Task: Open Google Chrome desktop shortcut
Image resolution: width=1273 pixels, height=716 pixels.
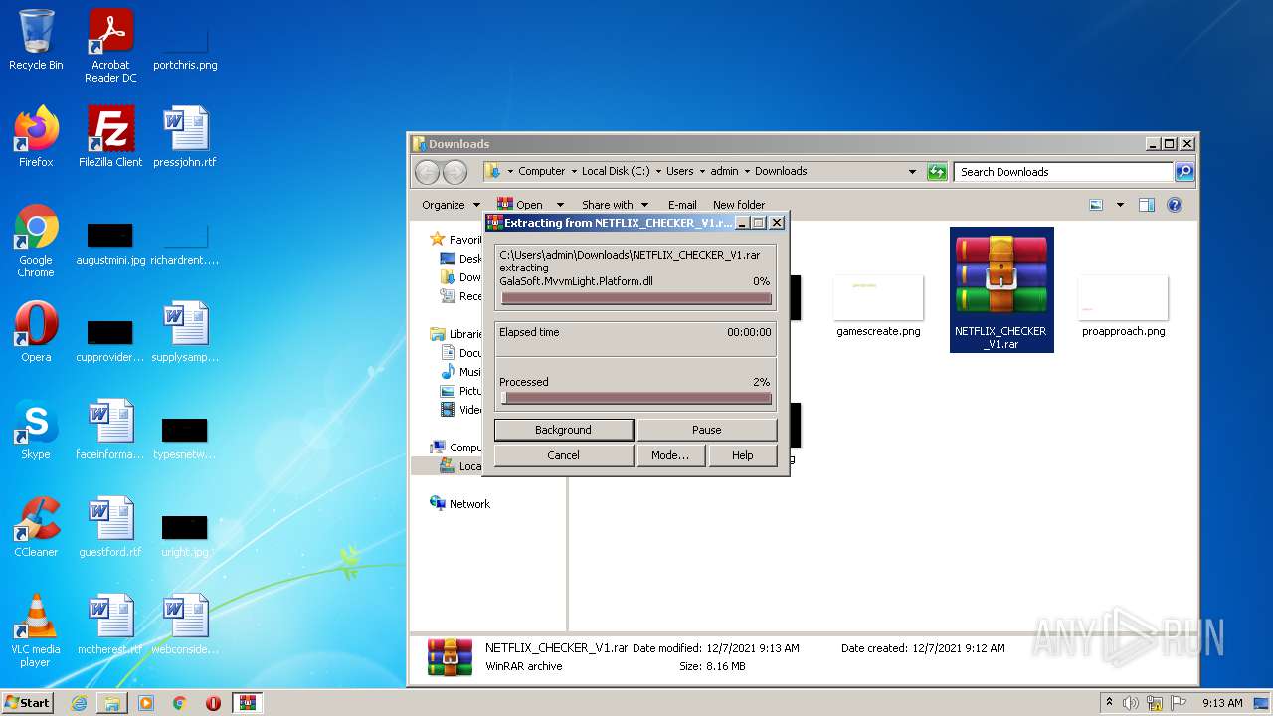Action: coord(36,241)
